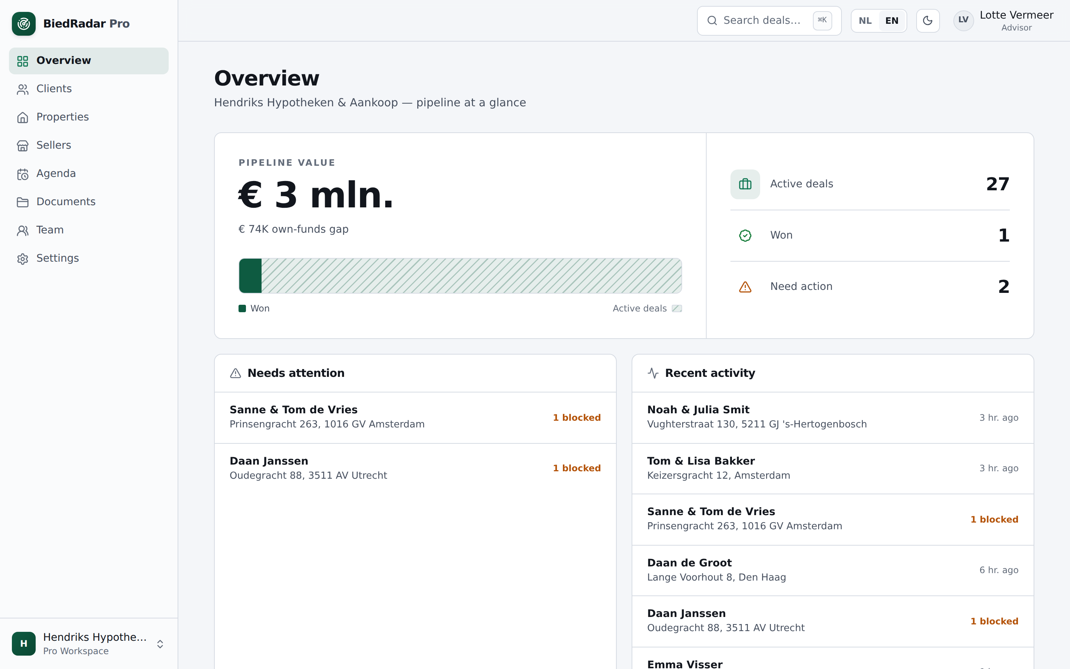Viewport: 1070px width, 669px height.
Task: Open the Properties section
Action: click(88, 117)
